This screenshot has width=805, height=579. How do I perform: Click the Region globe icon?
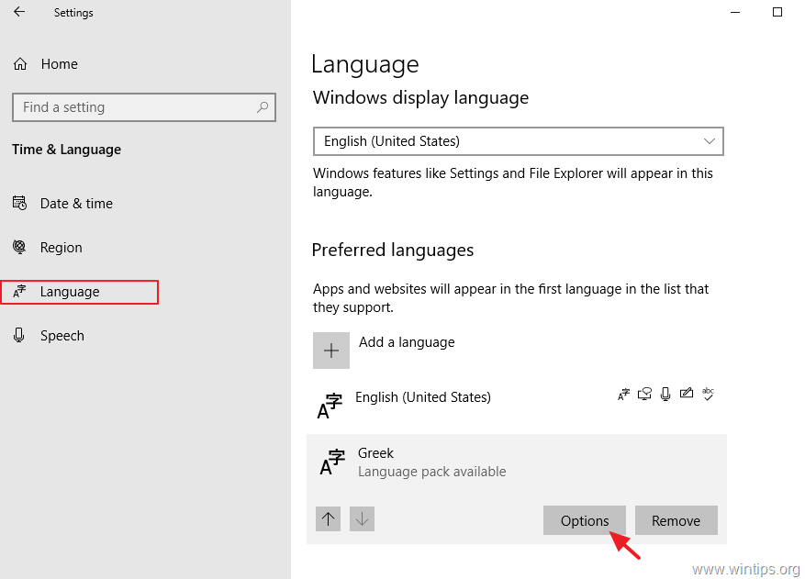pyautogui.click(x=19, y=247)
